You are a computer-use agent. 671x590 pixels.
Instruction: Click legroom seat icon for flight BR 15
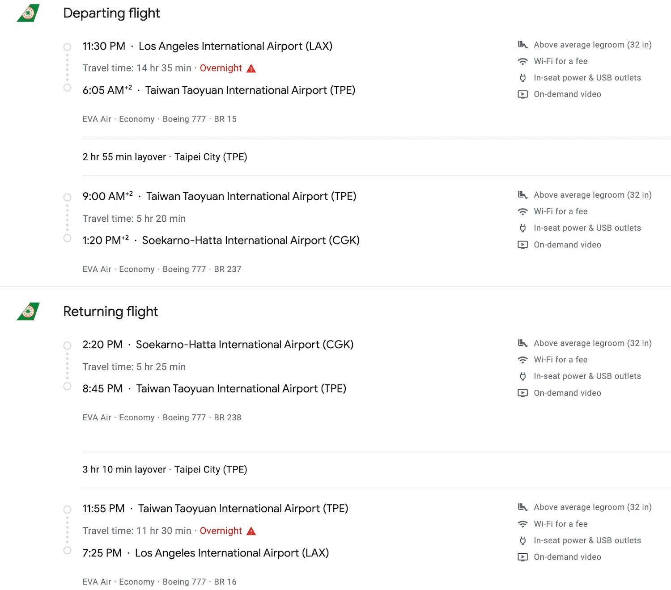coord(522,45)
